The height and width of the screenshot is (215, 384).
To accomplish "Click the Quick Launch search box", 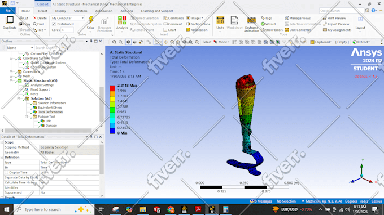I will (x=342, y=11).
